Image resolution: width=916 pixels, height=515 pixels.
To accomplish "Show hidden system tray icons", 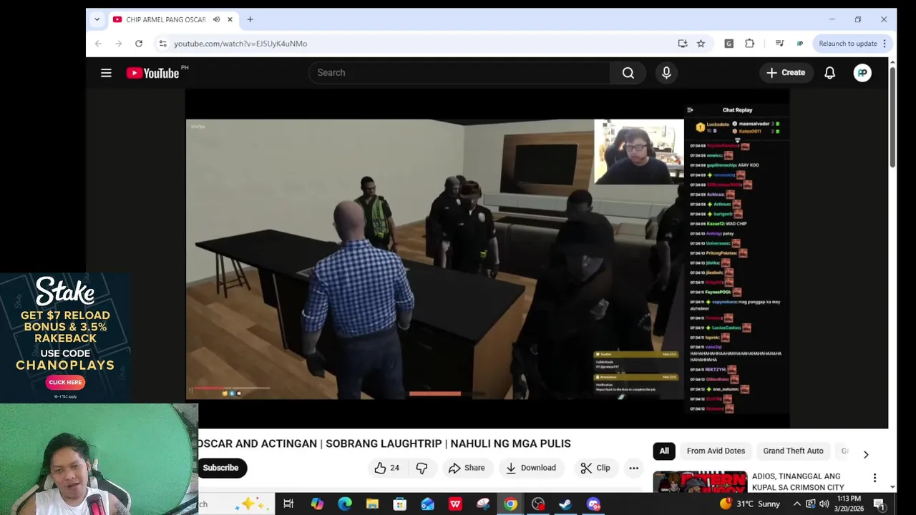I will click(x=796, y=504).
